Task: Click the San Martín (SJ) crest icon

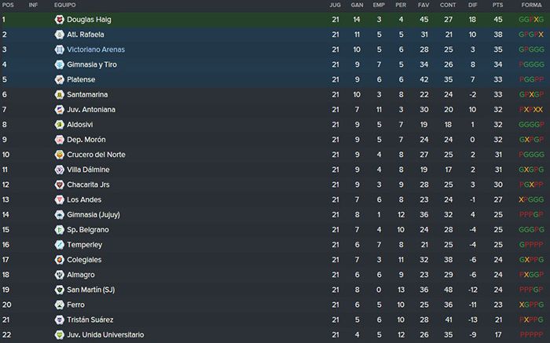Action: point(59,290)
